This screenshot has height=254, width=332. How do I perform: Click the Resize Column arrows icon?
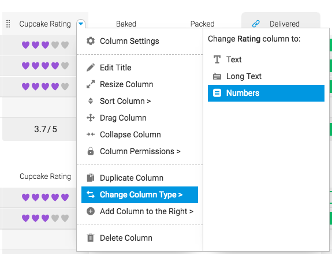coord(91,84)
